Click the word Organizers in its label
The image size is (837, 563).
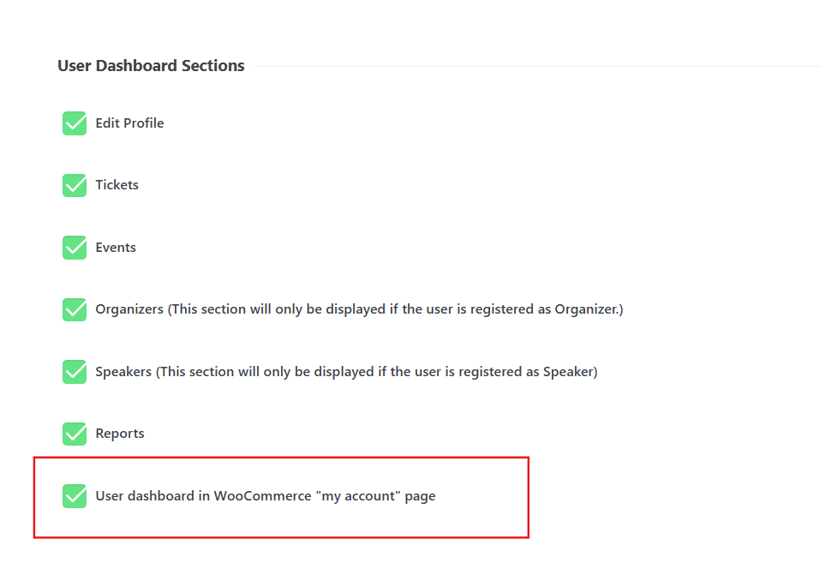pyautogui.click(x=129, y=309)
